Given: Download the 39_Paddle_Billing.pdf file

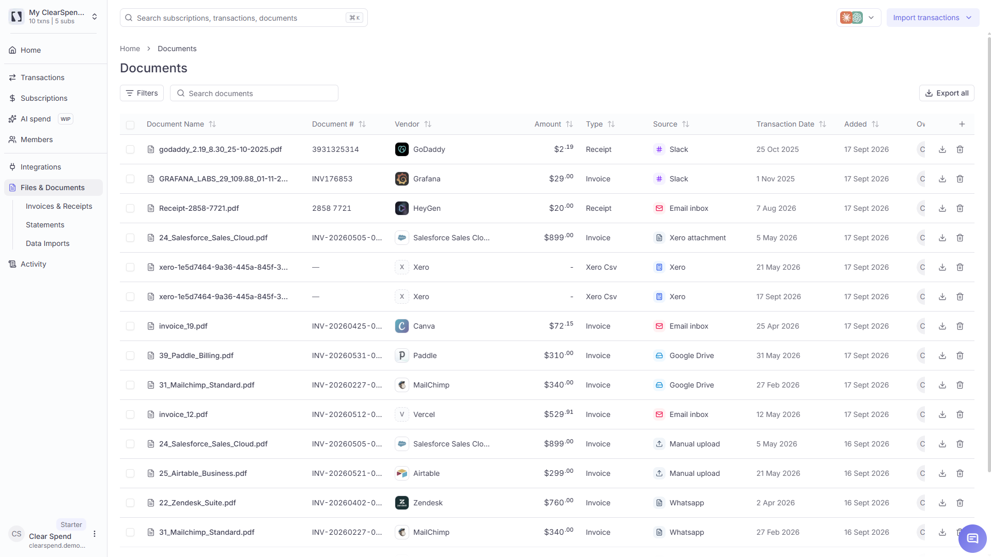Looking at the screenshot, I should click(942, 355).
